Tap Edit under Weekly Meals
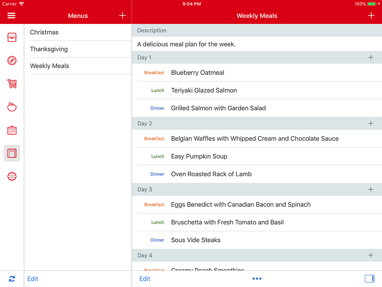 (145, 279)
